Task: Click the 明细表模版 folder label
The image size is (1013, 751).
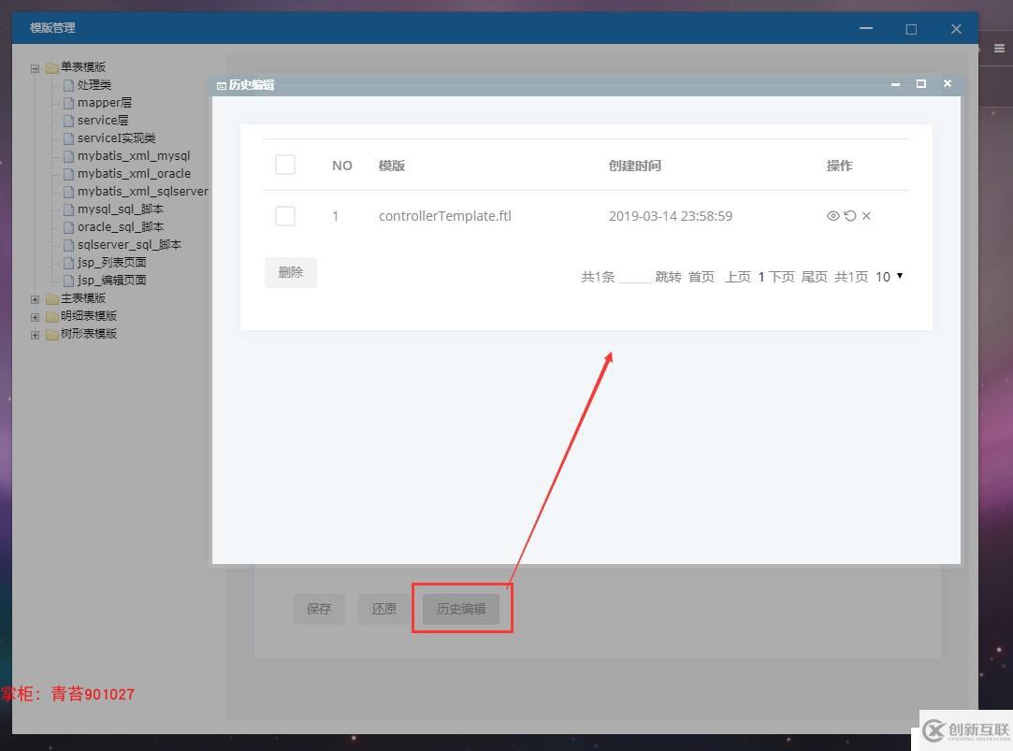Action: [89, 316]
